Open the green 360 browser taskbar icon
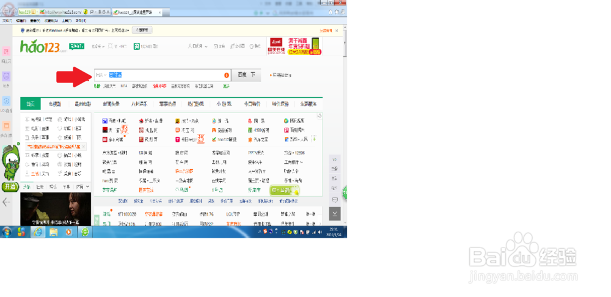This screenshot has width=611, height=297. [x=84, y=232]
